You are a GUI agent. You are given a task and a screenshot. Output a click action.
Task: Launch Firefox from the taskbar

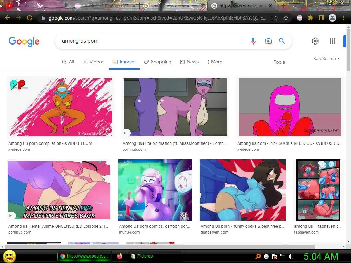120,256
